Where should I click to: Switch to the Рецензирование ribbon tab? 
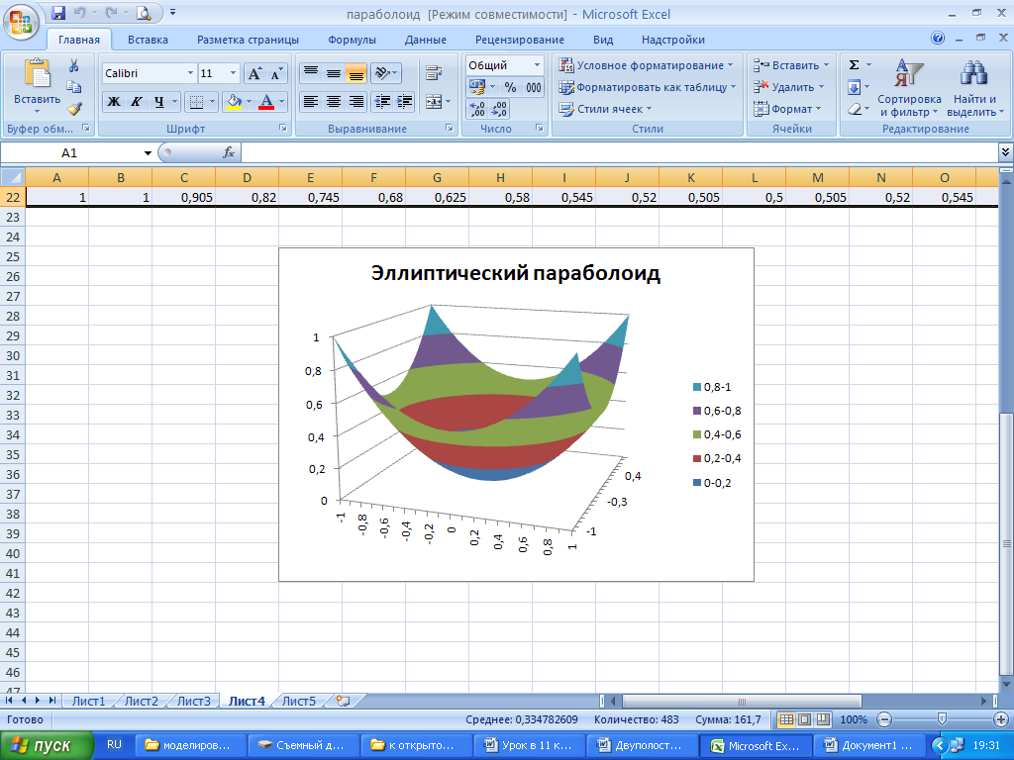[519, 40]
